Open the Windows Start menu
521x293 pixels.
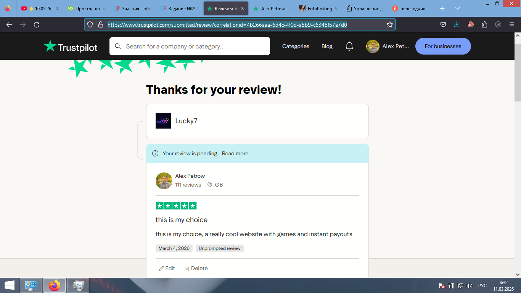pyautogui.click(x=9, y=285)
